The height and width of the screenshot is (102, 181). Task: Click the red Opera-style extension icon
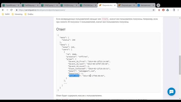(x=163, y=10)
